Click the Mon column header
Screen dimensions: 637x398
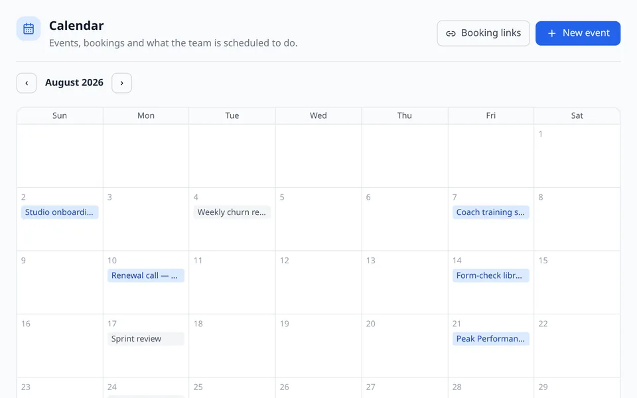pos(146,115)
